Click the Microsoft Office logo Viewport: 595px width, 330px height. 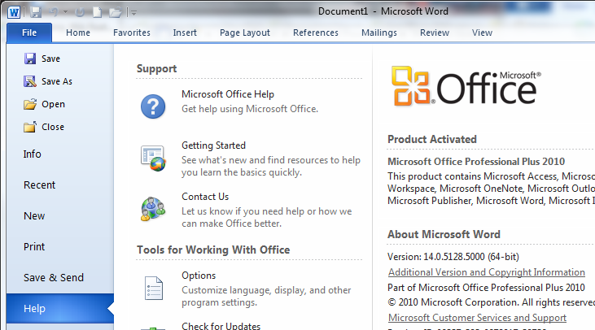coord(466,86)
